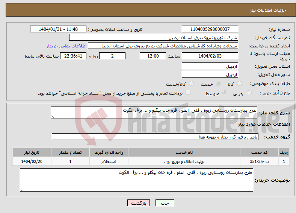The image size is (296, 213).
Task: Click the deadline time field 12:00
Action: pos(153,56)
